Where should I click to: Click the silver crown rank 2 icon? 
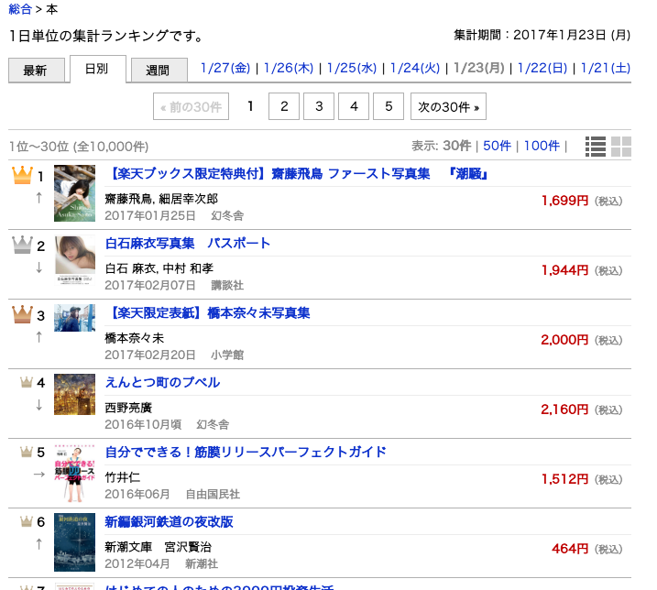click(22, 245)
